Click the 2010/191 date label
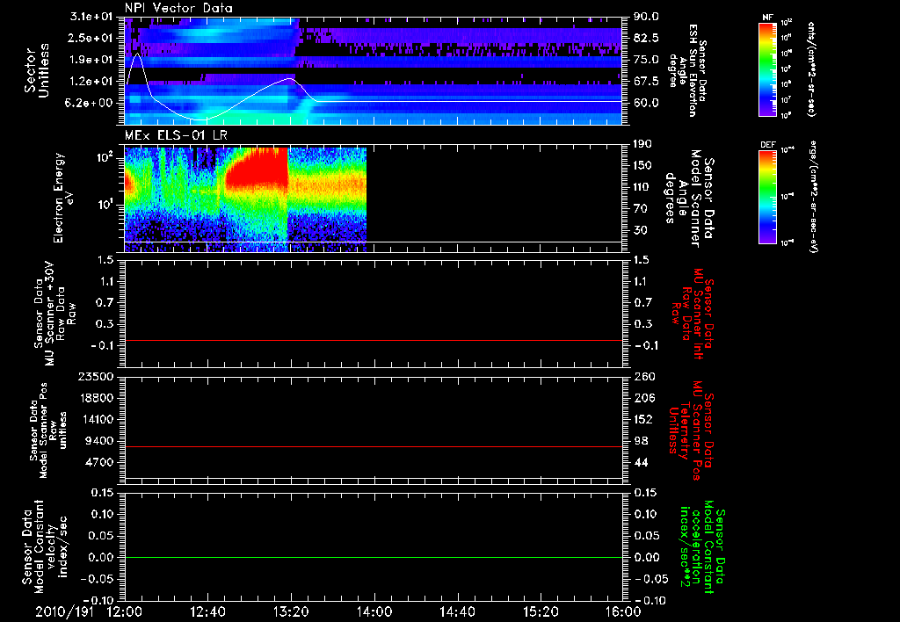The image size is (900, 622). (x=64, y=611)
